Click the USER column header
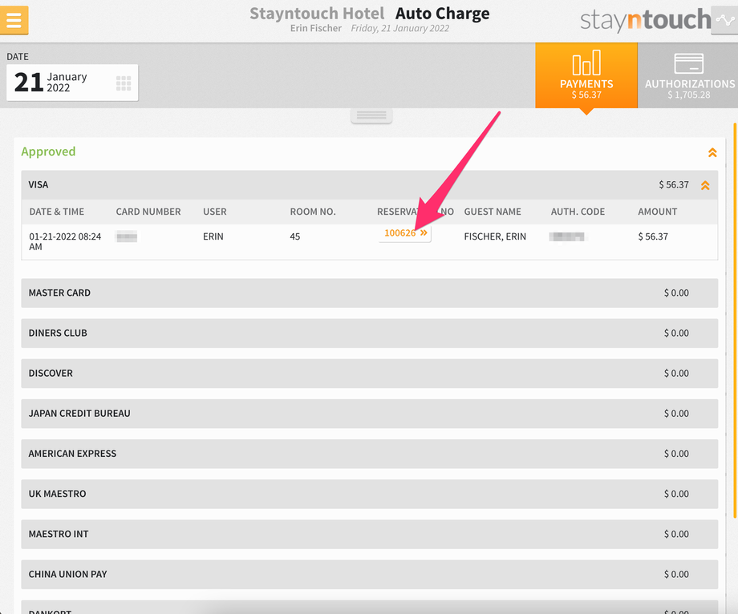This screenshot has width=738, height=614. (x=215, y=212)
